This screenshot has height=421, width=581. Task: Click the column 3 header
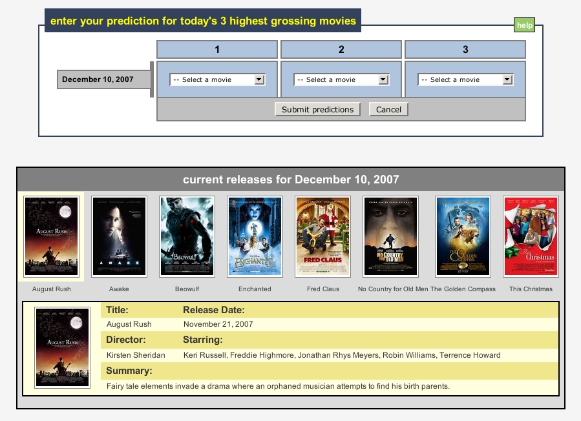pos(465,50)
